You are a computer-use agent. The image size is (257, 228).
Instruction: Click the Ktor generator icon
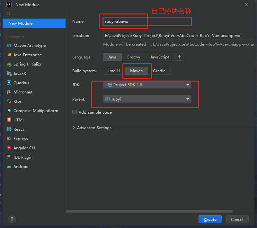click(9, 101)
